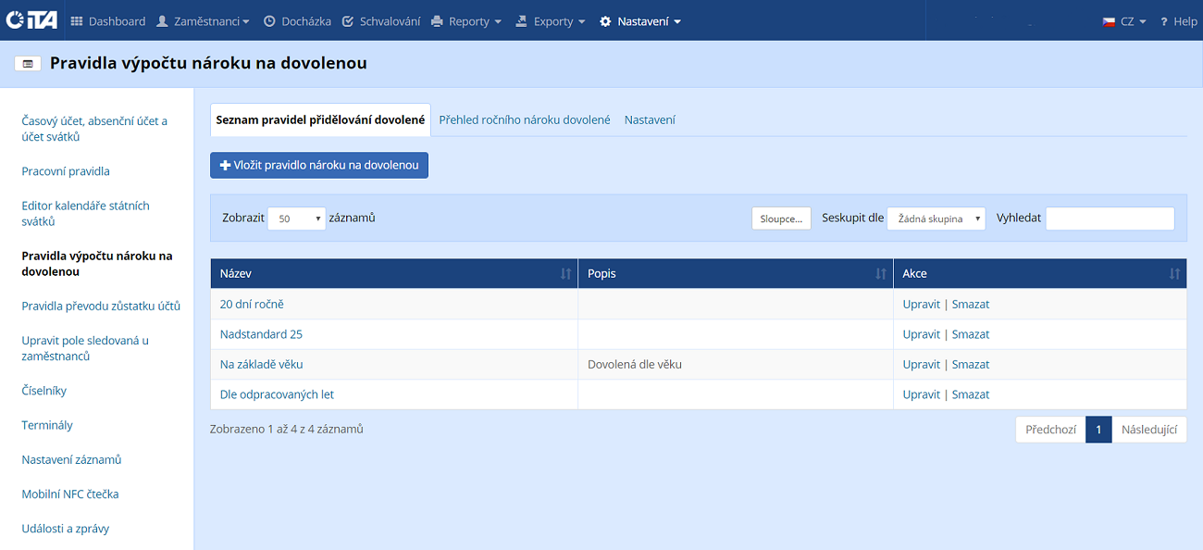Open Dashboard from the top navigation
1203x550 pixels.
(108, 21)
